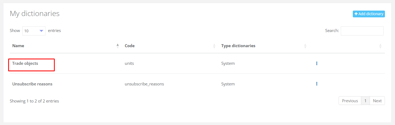395x125 pixels.
Task: Click the "unsubscribe_reasons" code cell
Action: click(x=144, y=84)
